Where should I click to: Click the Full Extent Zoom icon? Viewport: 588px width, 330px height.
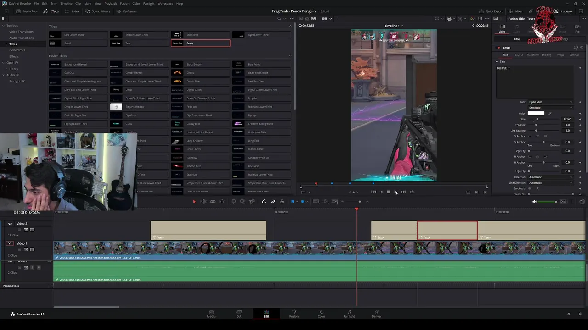316,202
